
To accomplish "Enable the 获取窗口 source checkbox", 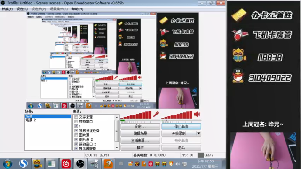I will coord(76,122).
